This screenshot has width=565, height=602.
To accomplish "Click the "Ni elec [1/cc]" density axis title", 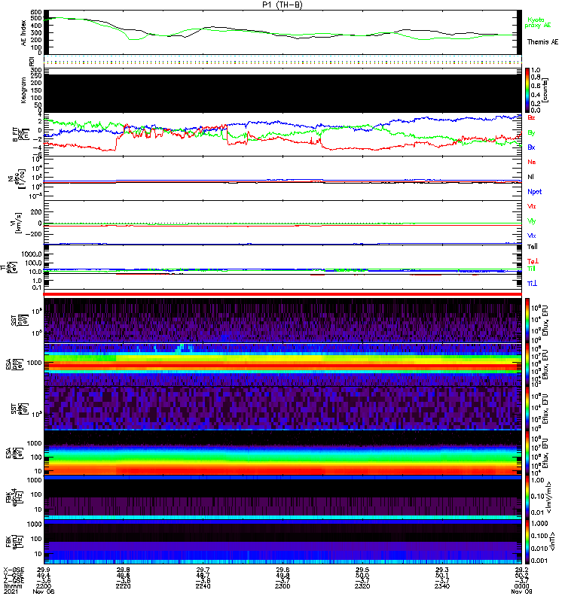I will 16,178.
